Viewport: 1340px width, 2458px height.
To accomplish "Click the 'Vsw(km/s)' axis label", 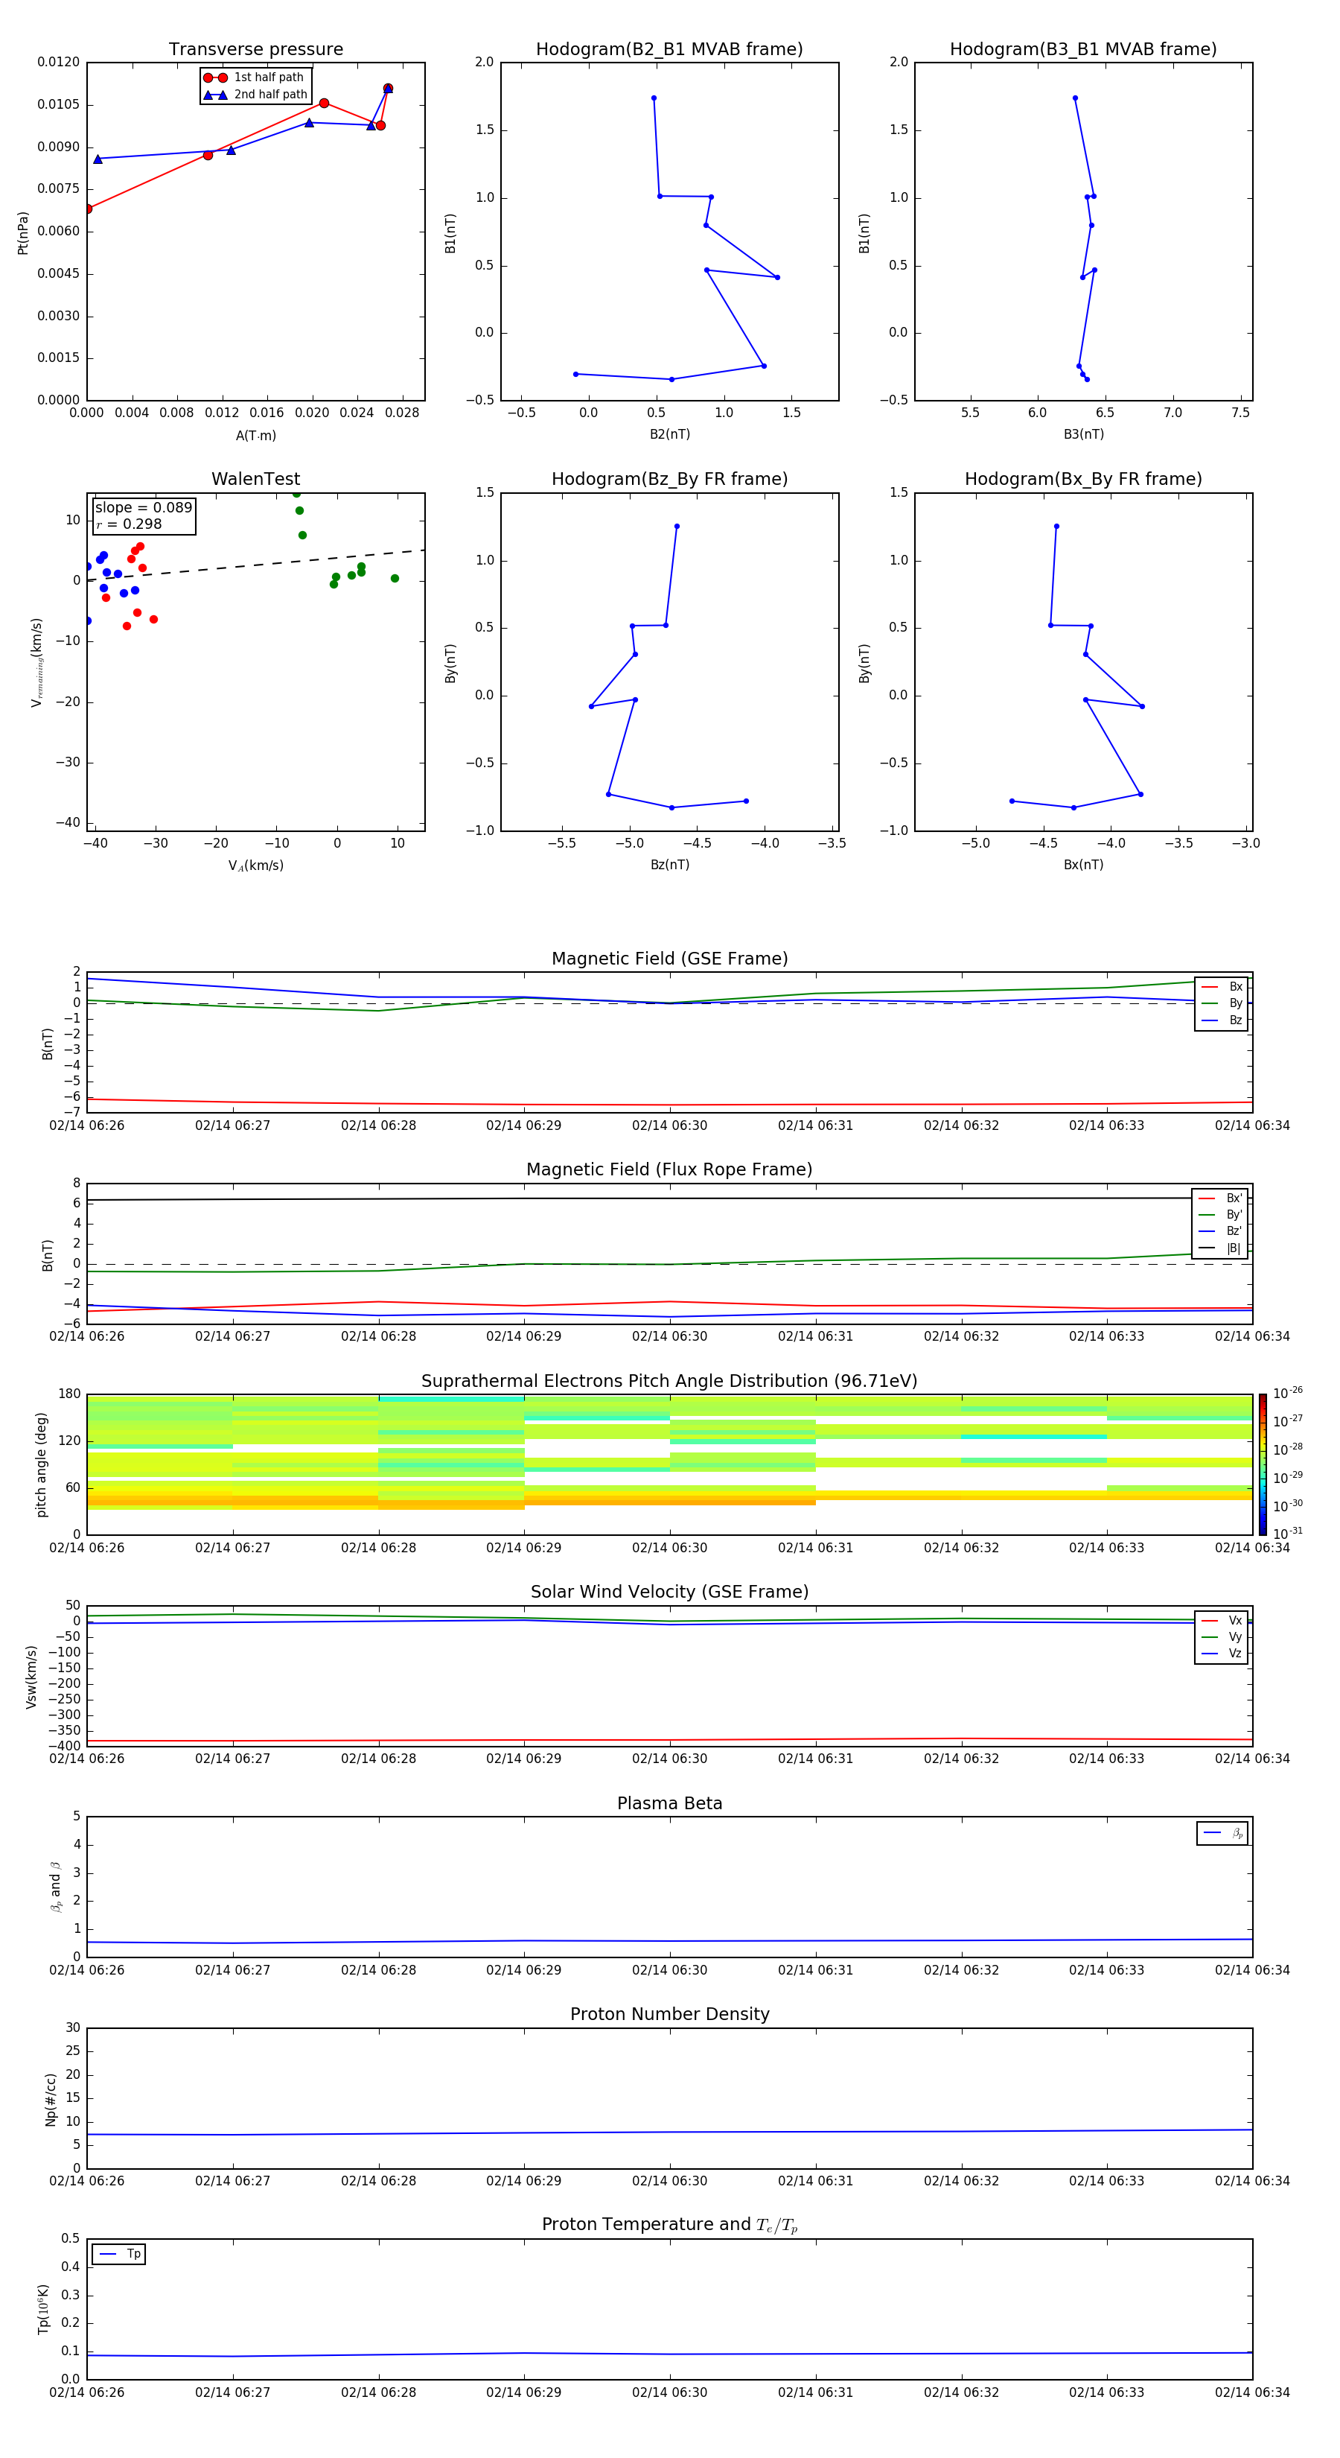I will (x=31, y=1677).
